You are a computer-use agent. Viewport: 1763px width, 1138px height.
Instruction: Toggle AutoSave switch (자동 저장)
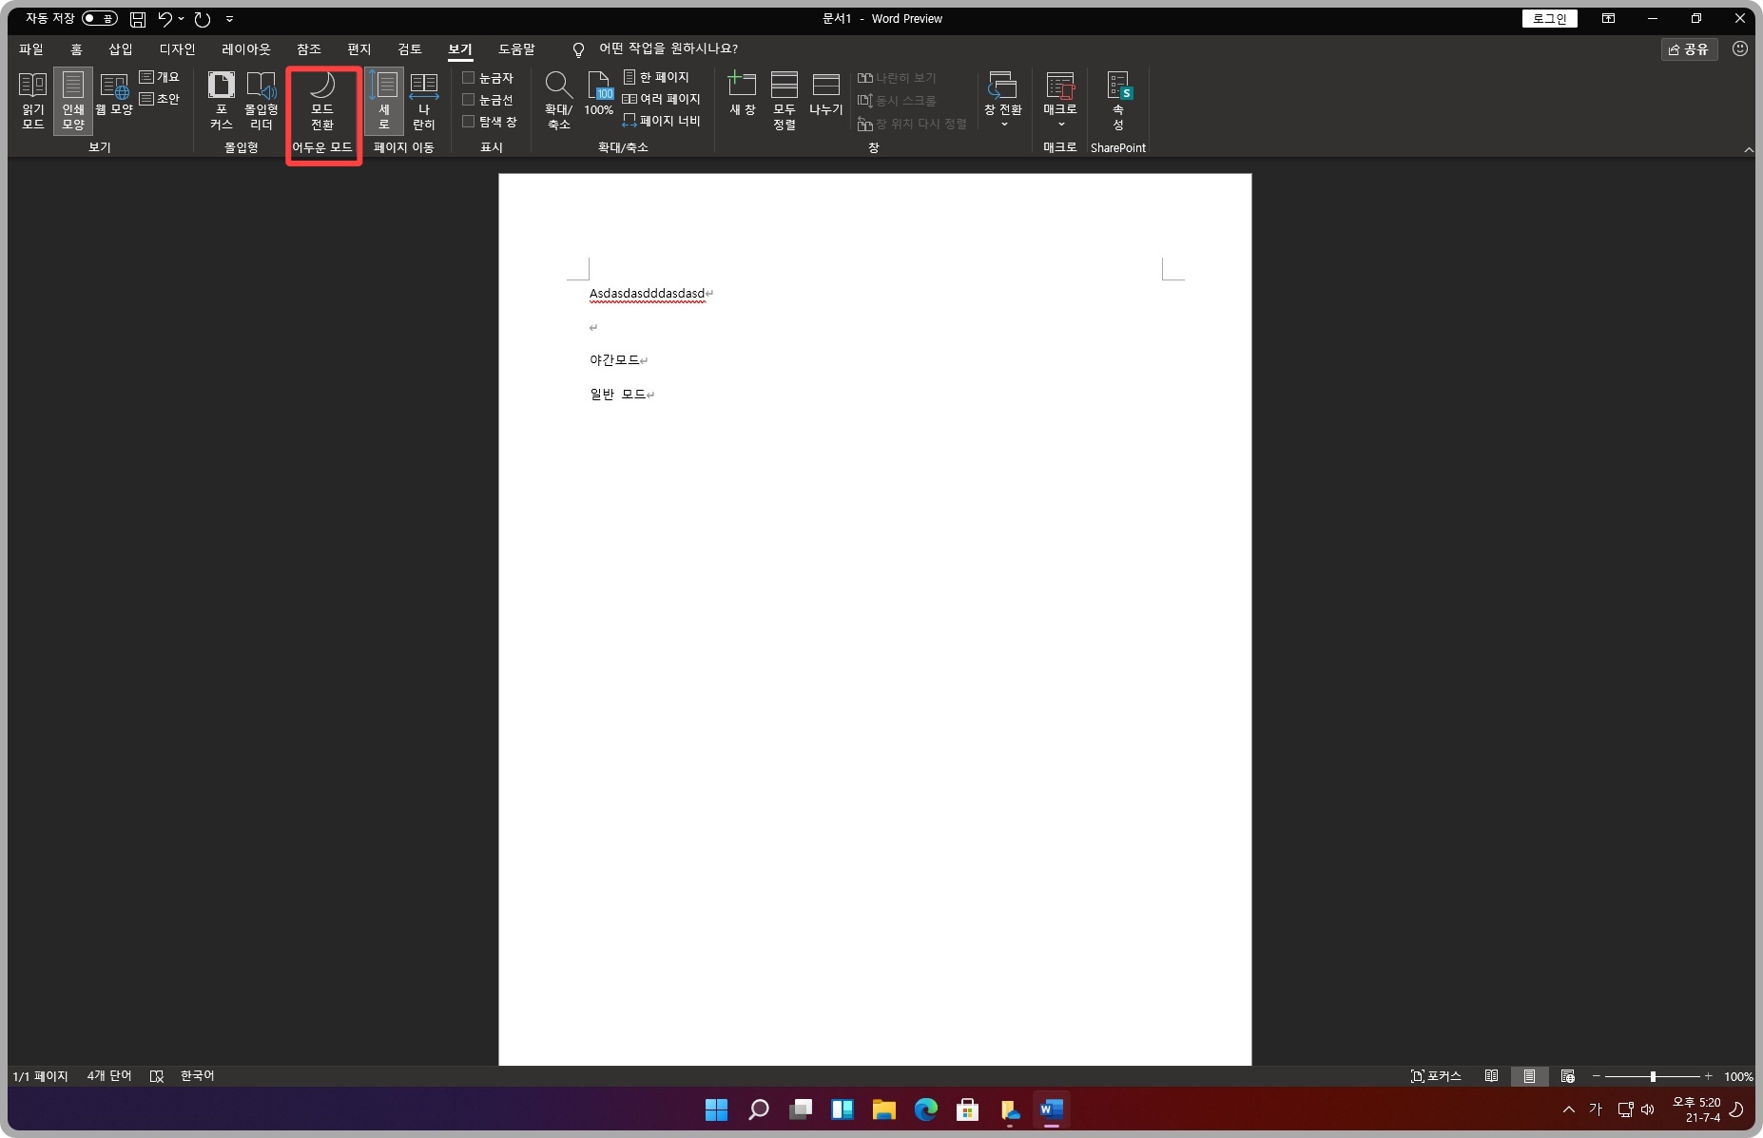click(100, 18)
